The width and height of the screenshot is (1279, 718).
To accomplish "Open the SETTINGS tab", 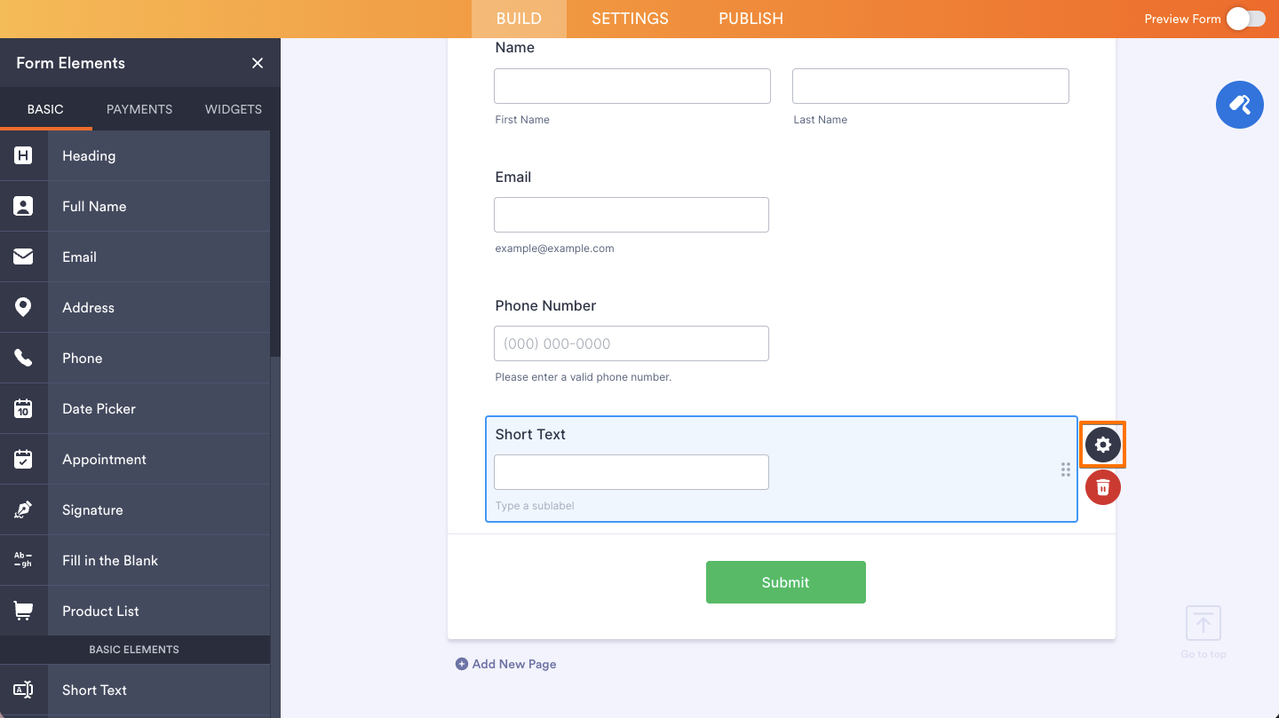I will 630,19.
